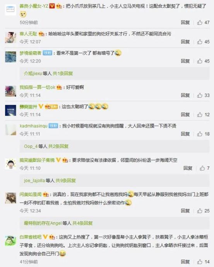Viewport: 214px width, 267px height.
Task: Expand 最特别的存在Angel's 共4条回复 replies
Action: coord(82,223)
